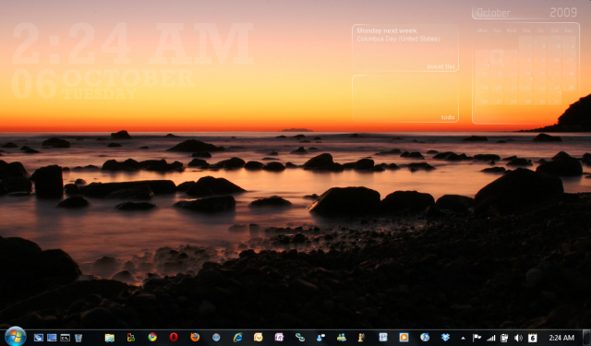Open the orange play media player icon
The width and height of the screenshot is (591, 346).
click(404, 338)
